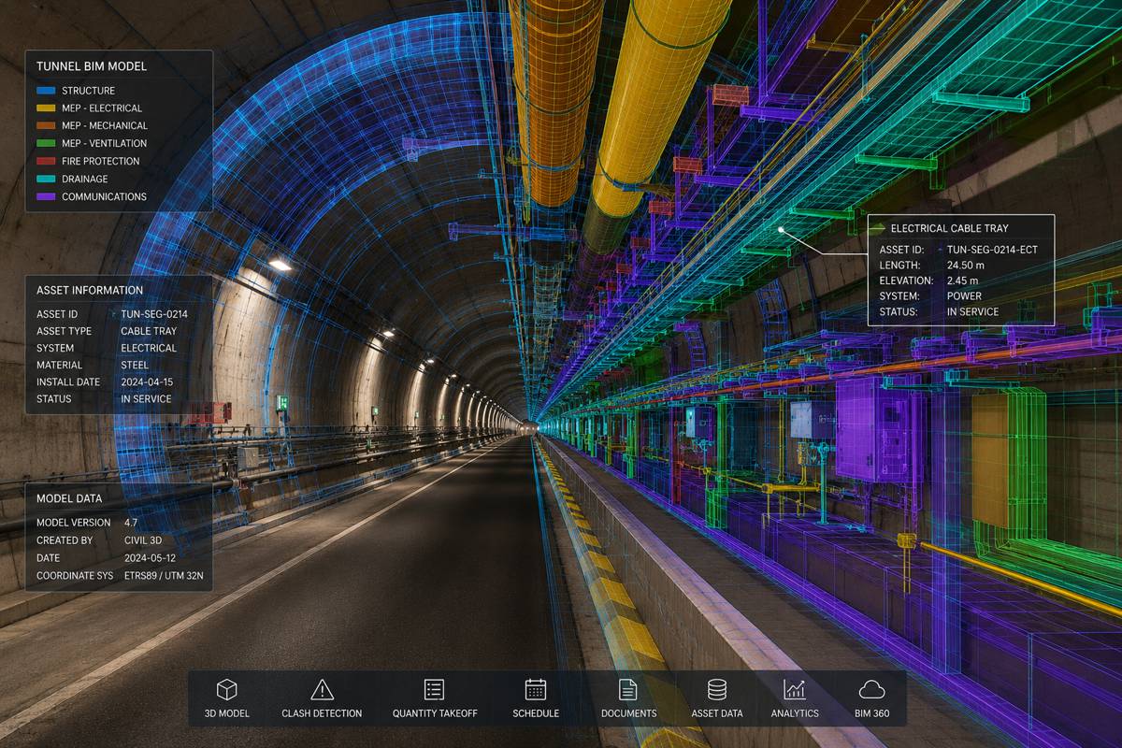Click the 3D MODEL label

(x=226, y=713)
